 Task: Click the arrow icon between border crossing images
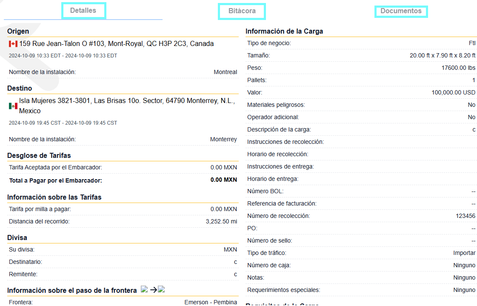pyautogui.click(x=153, y=289)
